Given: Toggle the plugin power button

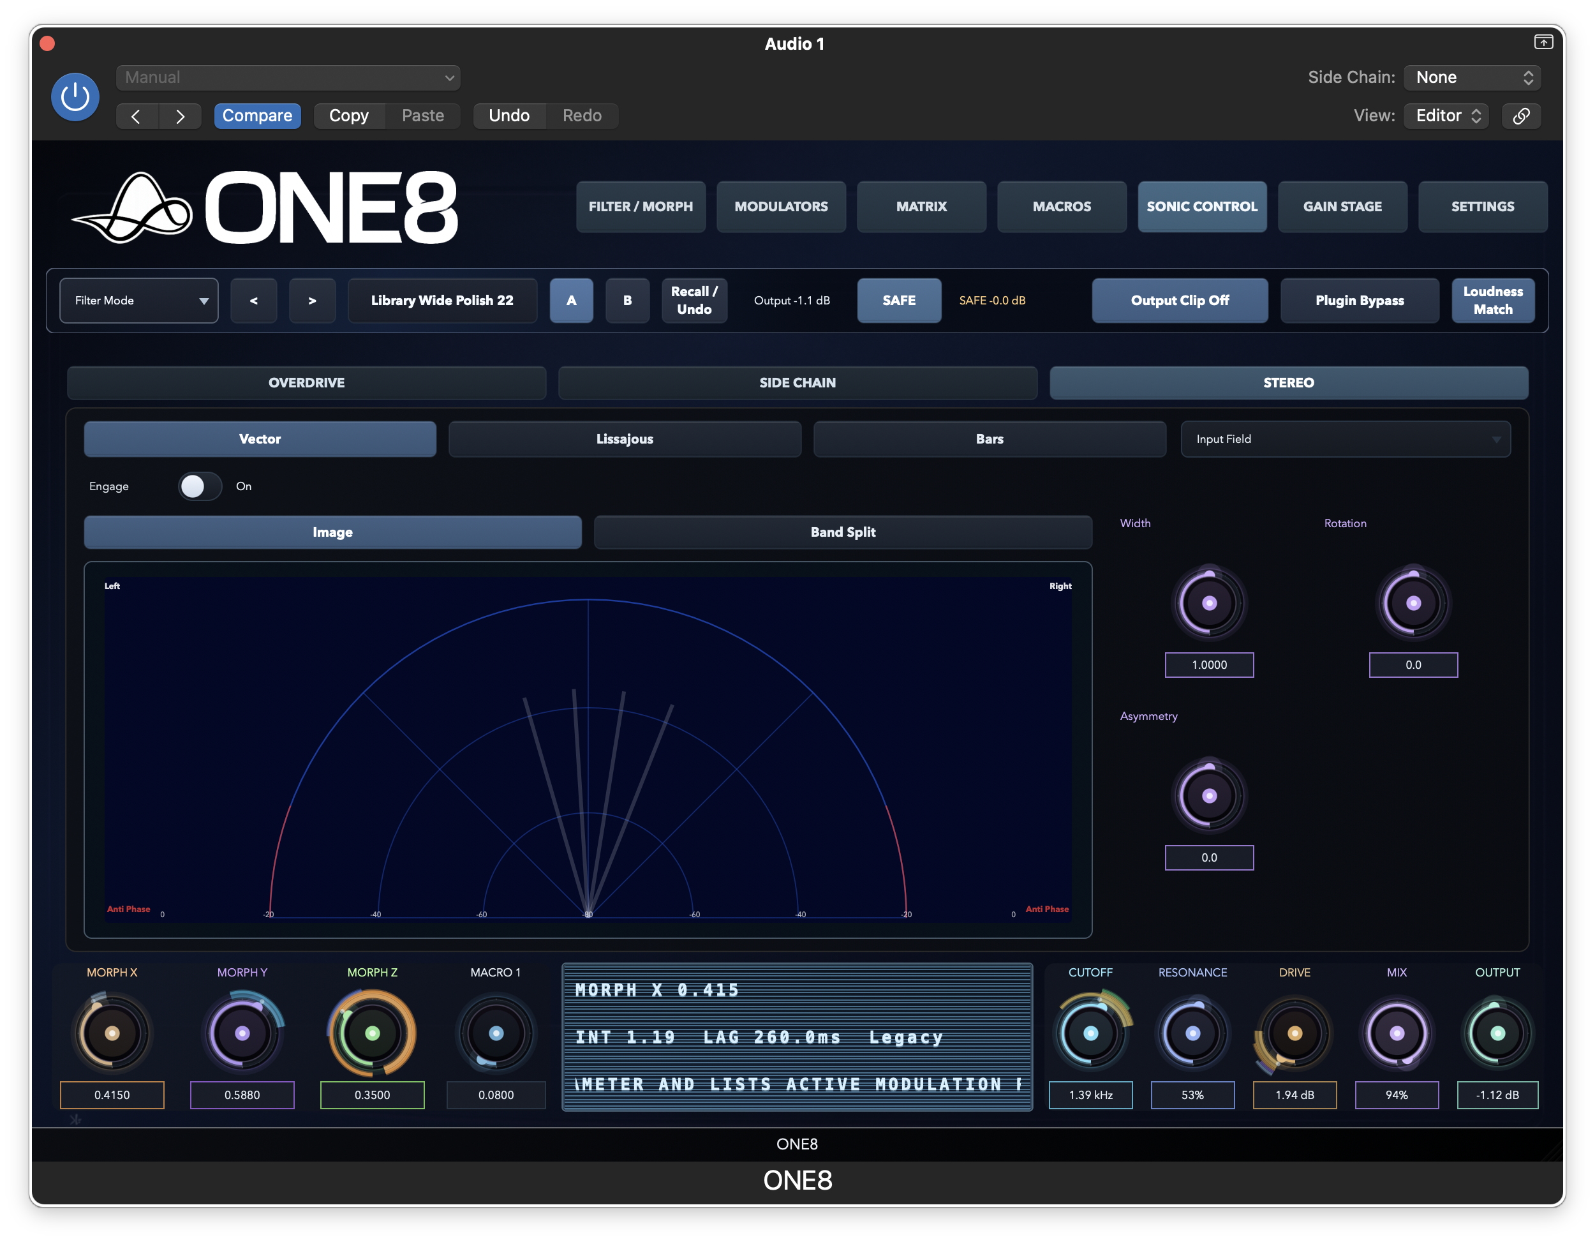Looking at the screenshot, I should [75, 96].
